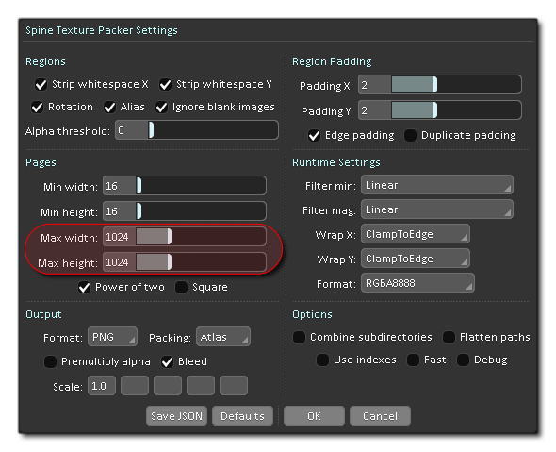Toggle Ignore blank images
This screenshot has width=556, height=452.
pos(162,108)
